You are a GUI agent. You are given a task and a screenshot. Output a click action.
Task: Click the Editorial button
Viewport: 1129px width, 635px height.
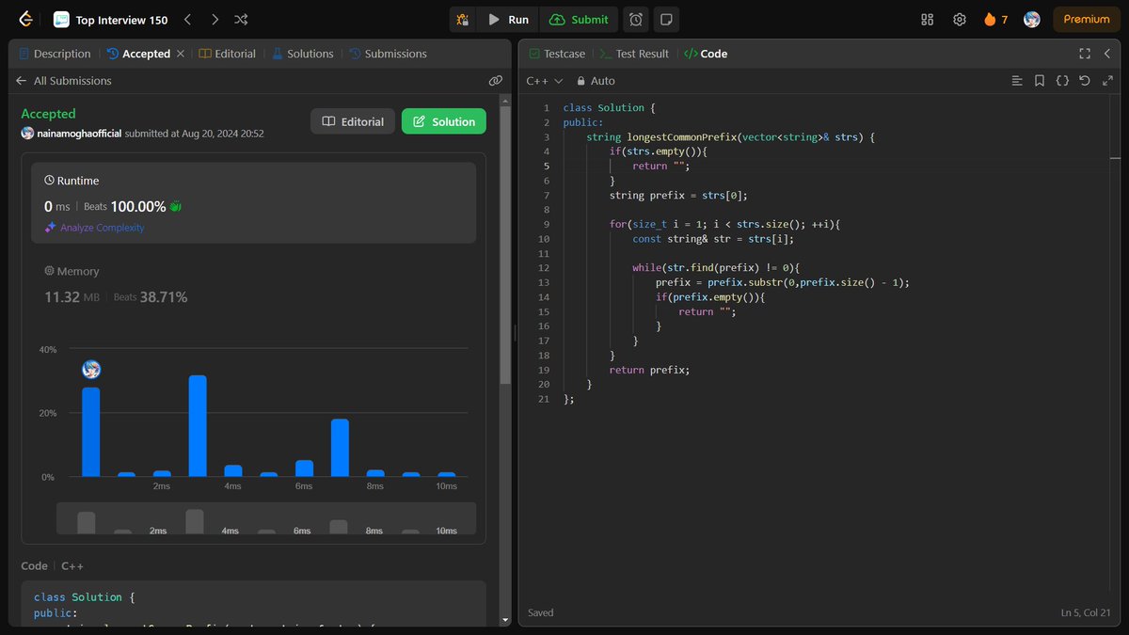pos(353,121)
